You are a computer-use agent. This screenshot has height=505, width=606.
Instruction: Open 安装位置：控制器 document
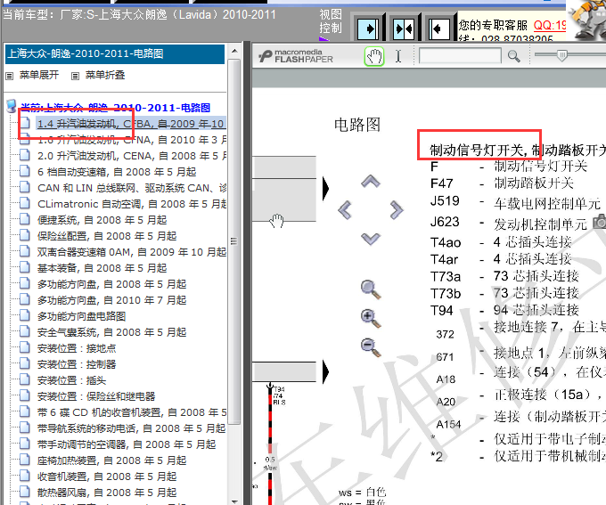point(77,364)
